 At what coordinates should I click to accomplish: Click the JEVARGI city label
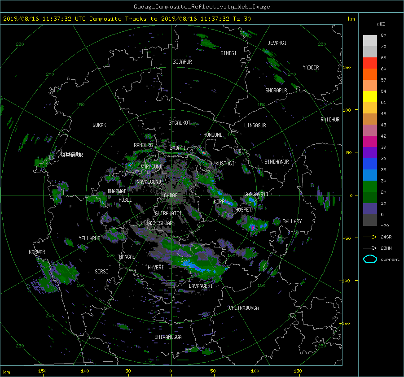277,43
